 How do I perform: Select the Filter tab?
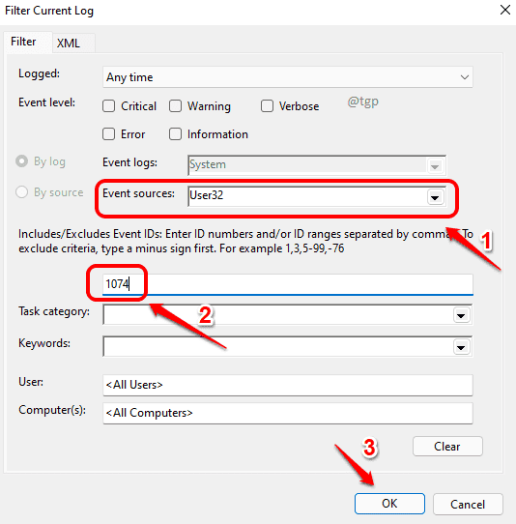point(23,42)
